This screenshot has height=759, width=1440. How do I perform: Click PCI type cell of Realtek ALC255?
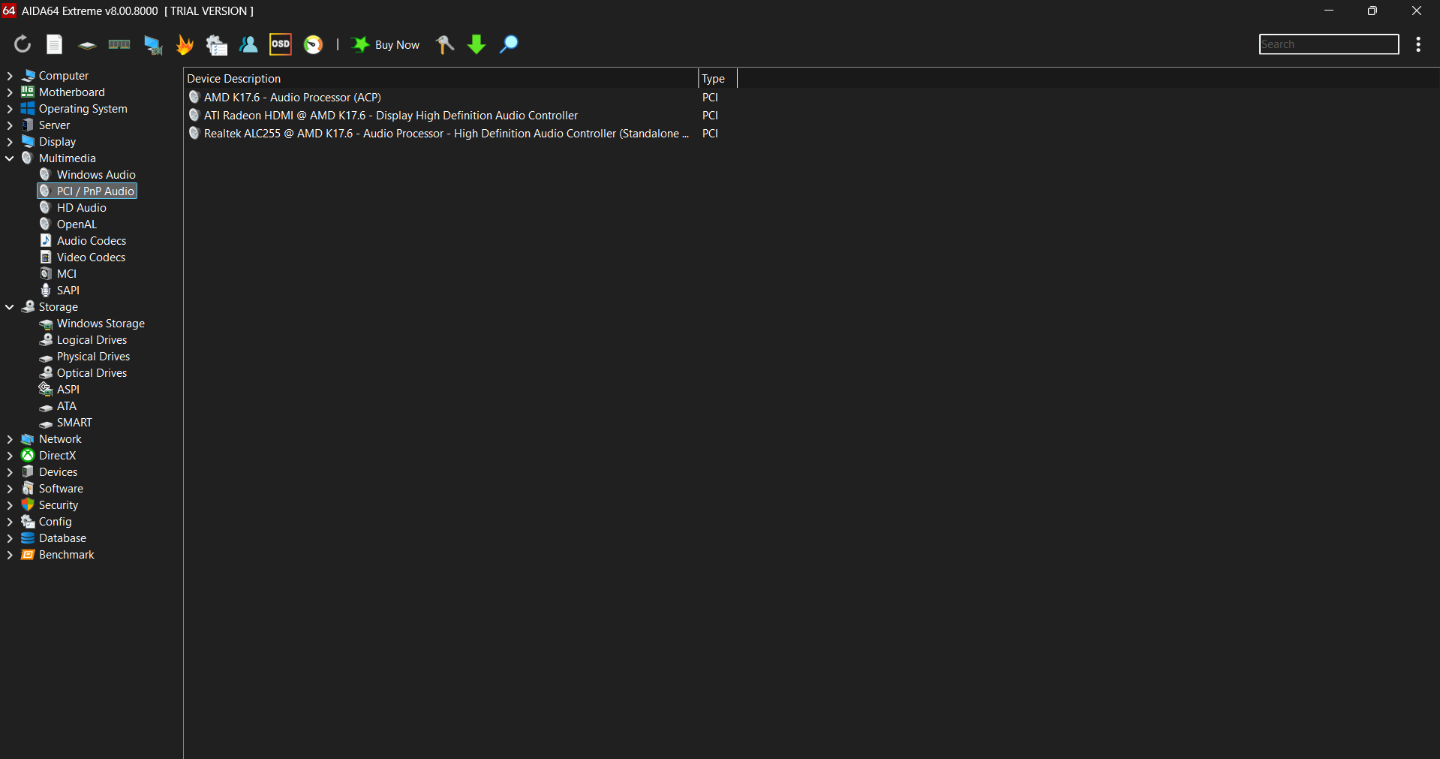click(710, 134)
